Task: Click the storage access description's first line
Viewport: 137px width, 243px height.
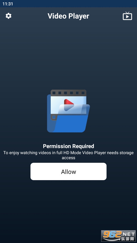Action: click(x=69, y=153)
